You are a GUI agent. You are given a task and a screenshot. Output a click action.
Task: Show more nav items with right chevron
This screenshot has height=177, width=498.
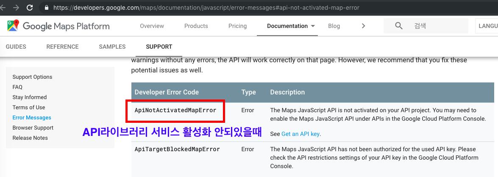tap(364, 26)
